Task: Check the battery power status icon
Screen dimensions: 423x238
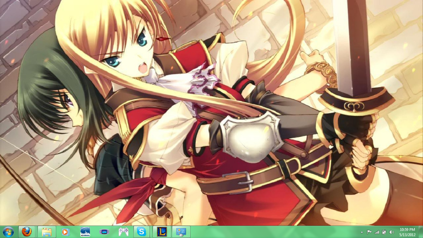Action: (384, 232)
